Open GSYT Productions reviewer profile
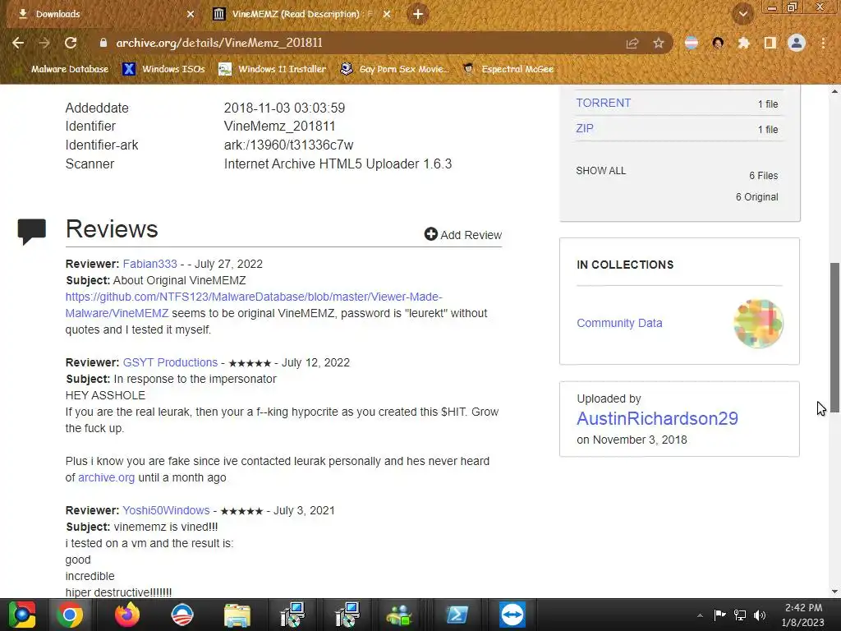This screenshot has width=841, height=631. pyautogui.click(x=170, y=362)
